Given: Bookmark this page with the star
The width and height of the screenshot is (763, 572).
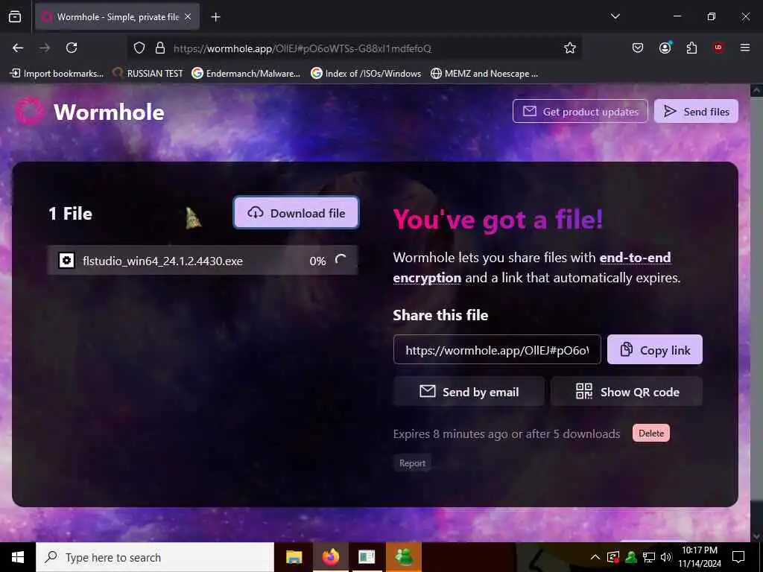Looking at the screenshot, I should (570, 48).
